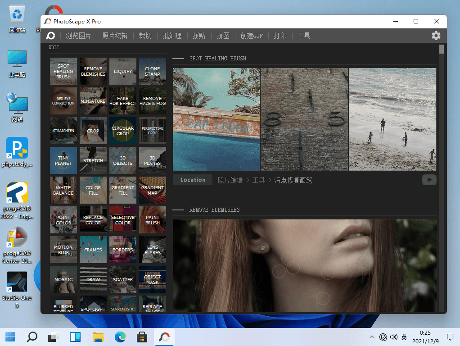Select the Clone Stamp tile
This screenshot has height=346, width=460.
pos(153,71)
